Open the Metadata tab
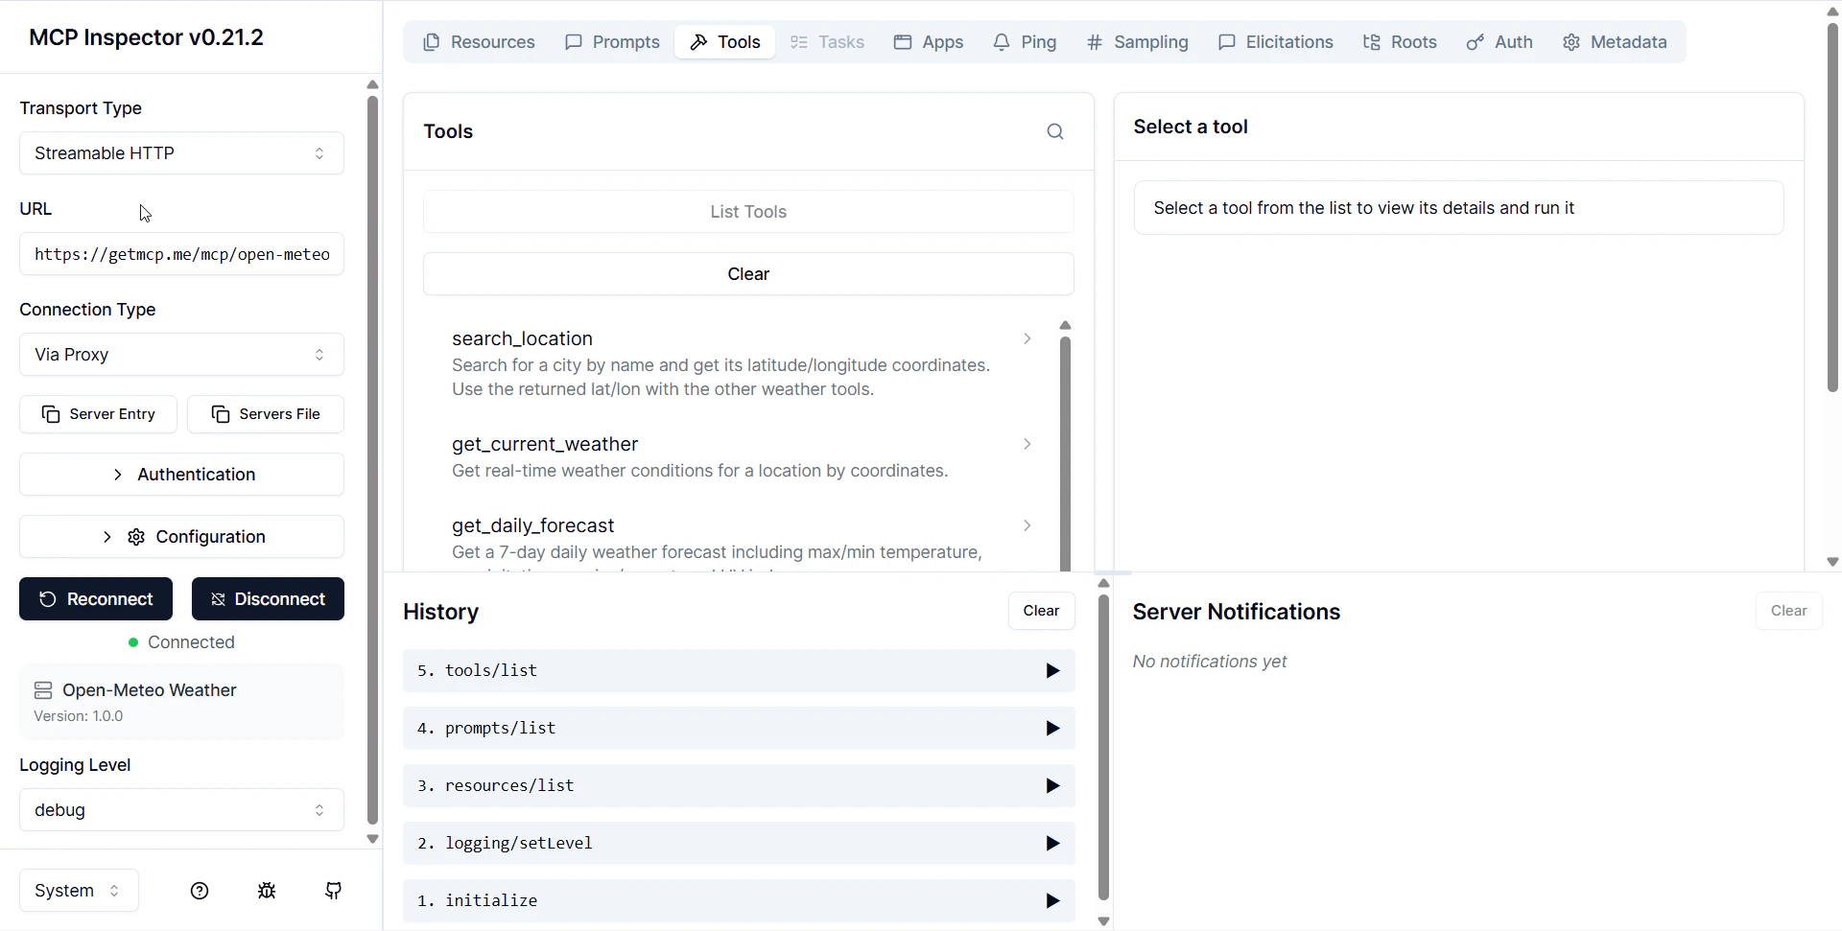This screenshot has height=931, width=1842. [1616, 42]
